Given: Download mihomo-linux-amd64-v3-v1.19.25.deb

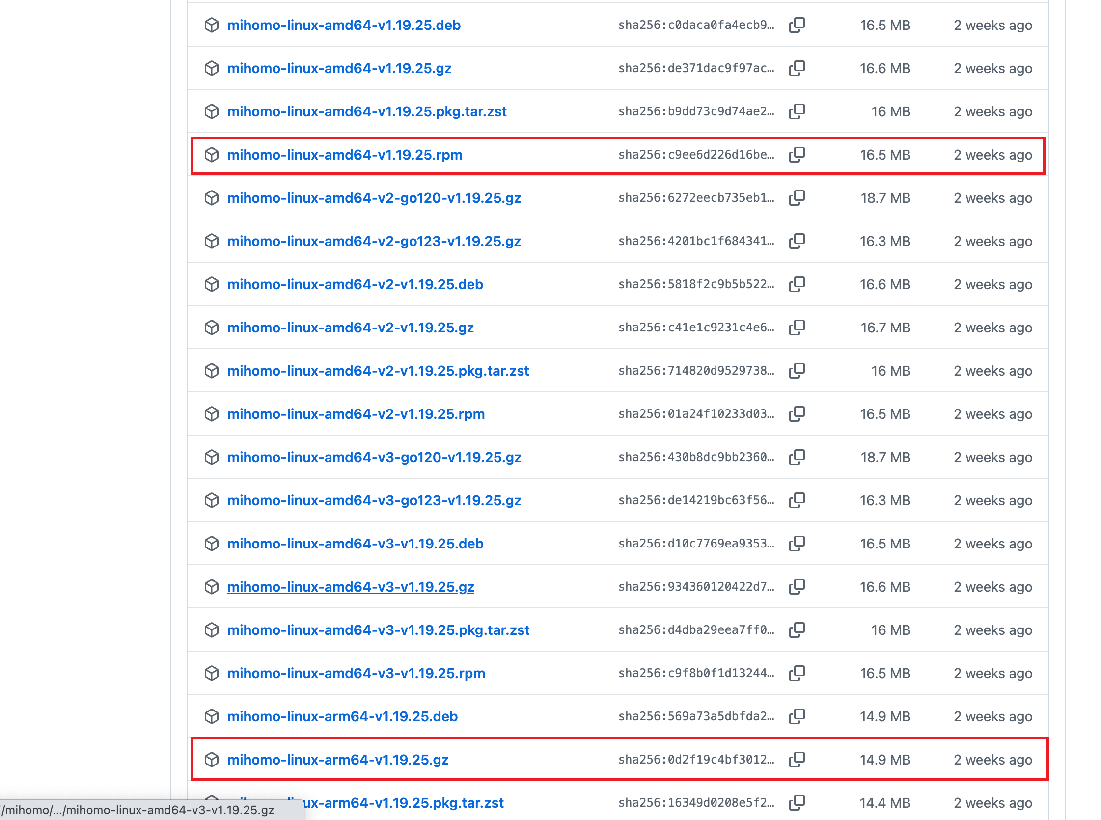Looking at the screenshot, I should (356, 544).
